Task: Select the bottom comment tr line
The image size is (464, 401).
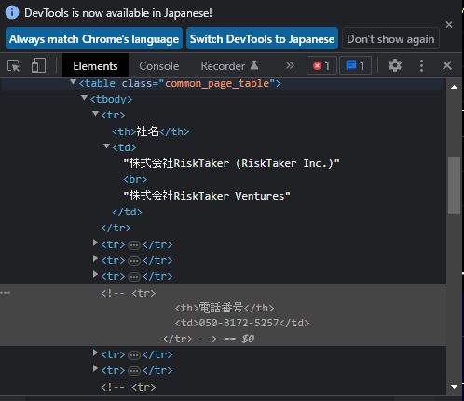Action: pyautogui.click(x=129, y=387)
